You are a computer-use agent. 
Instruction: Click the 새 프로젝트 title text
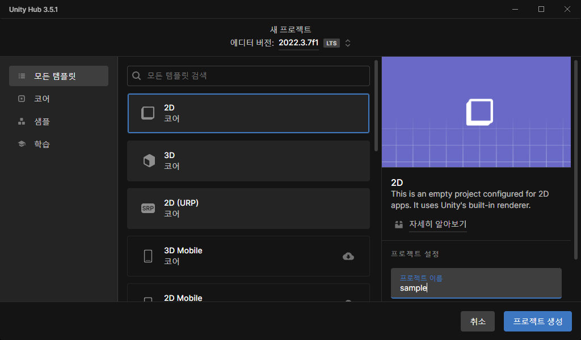(x=290, y=29)
